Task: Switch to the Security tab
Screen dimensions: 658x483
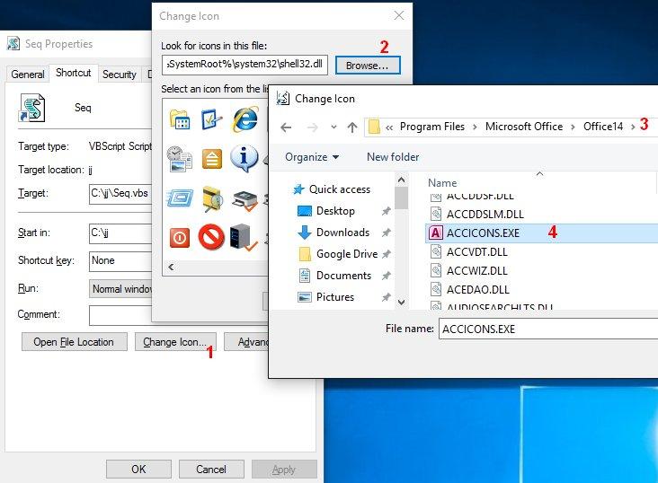Action: (x=119, y=75)
